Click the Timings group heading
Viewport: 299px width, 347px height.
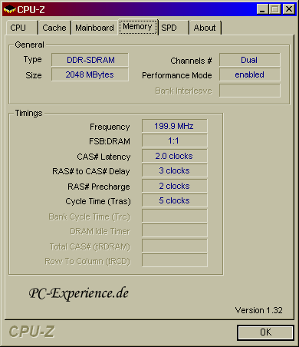28,113
